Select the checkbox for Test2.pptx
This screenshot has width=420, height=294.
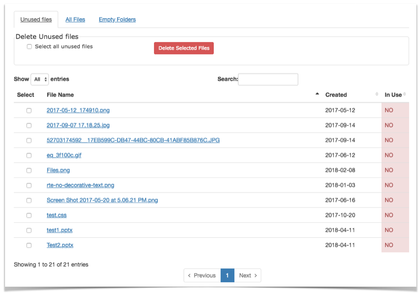(29, 245)
